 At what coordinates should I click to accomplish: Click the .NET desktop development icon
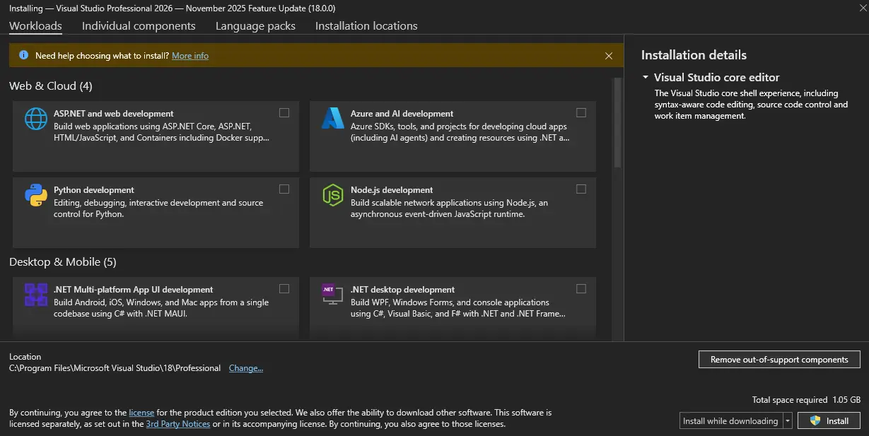(x=332, y=293)
